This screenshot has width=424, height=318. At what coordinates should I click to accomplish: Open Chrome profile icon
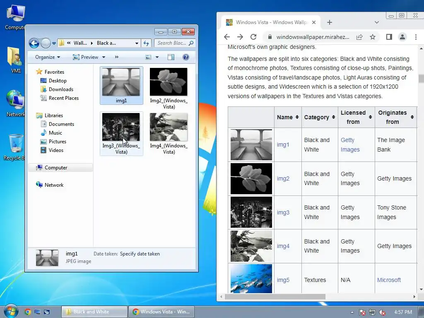coord(402,37)
